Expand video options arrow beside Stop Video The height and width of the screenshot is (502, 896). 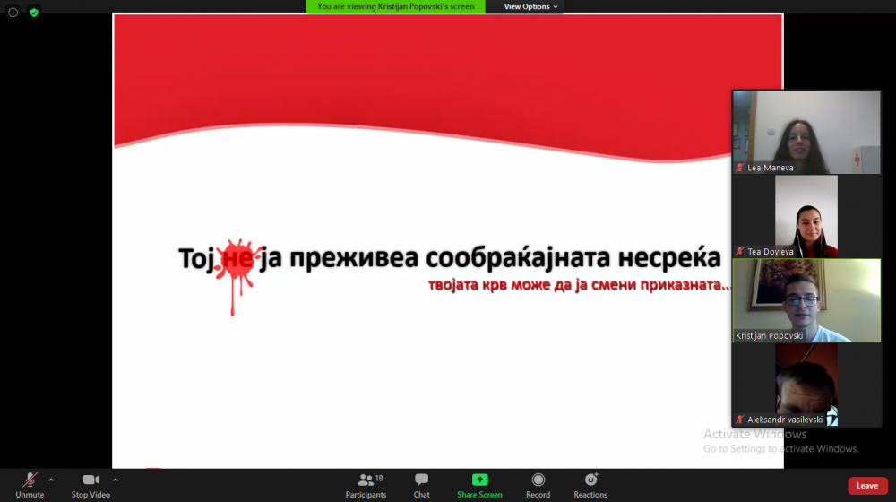(116, 480)
